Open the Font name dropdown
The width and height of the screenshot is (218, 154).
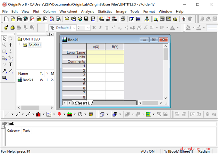(x=74, y=28)
